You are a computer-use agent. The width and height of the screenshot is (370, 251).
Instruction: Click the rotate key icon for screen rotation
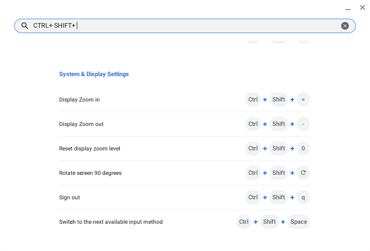tap(303, 173)
